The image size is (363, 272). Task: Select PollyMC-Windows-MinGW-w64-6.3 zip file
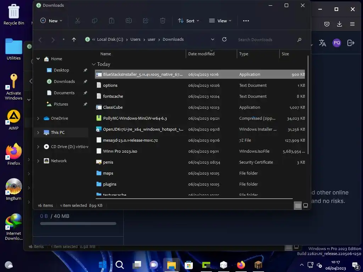click(x=200, y=118)
